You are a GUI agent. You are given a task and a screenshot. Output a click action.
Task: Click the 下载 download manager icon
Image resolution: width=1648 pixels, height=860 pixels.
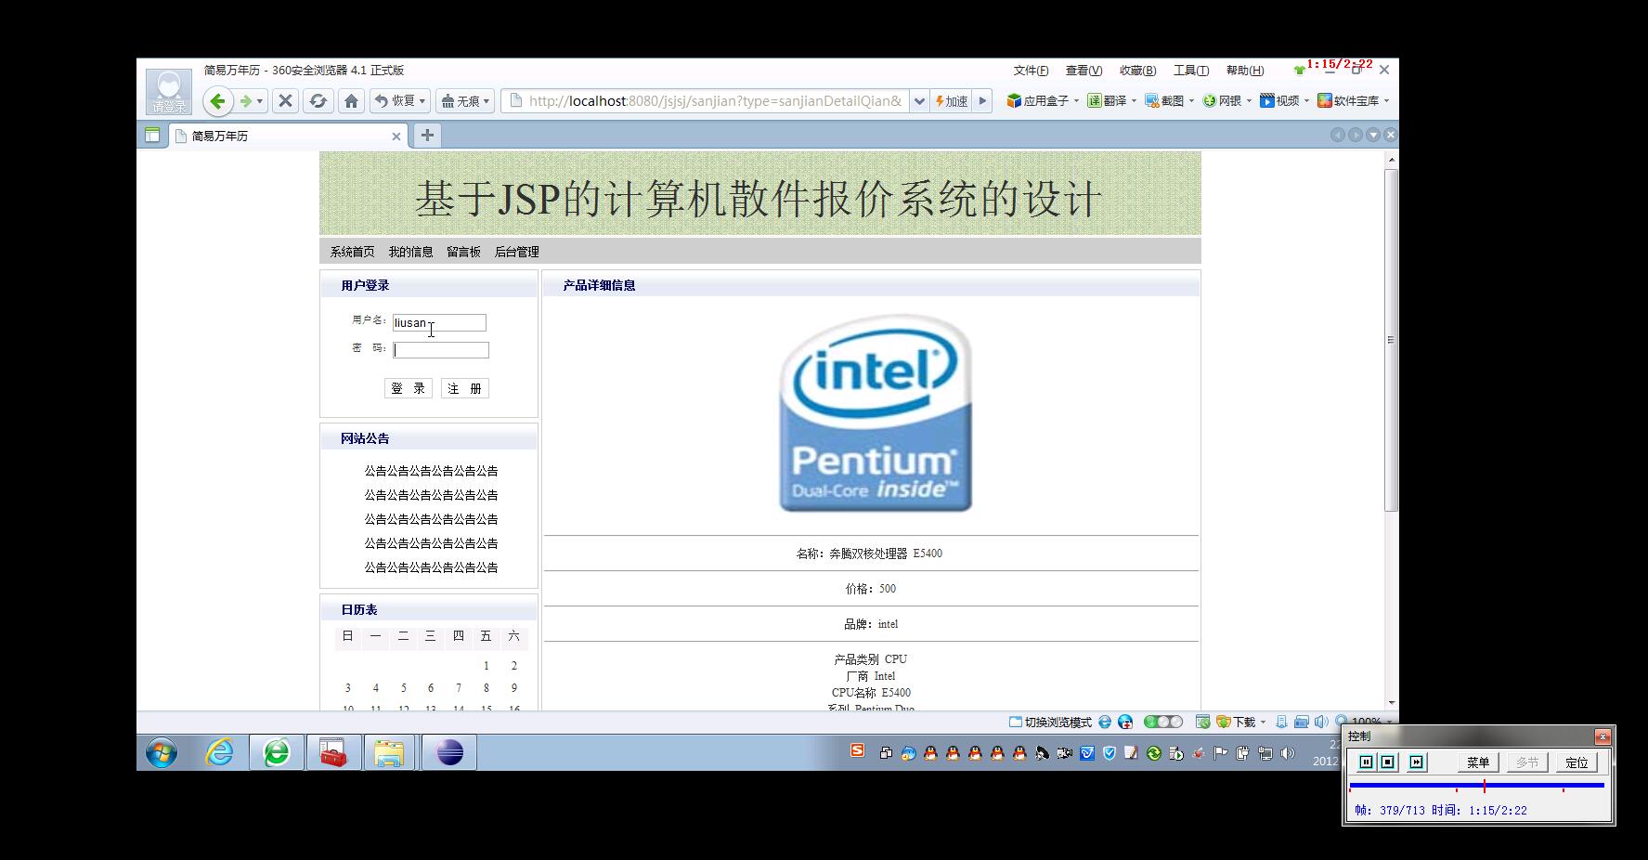point(1224,722)
